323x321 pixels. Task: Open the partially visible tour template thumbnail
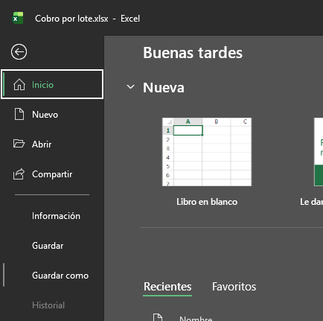[x=319, y=152]
